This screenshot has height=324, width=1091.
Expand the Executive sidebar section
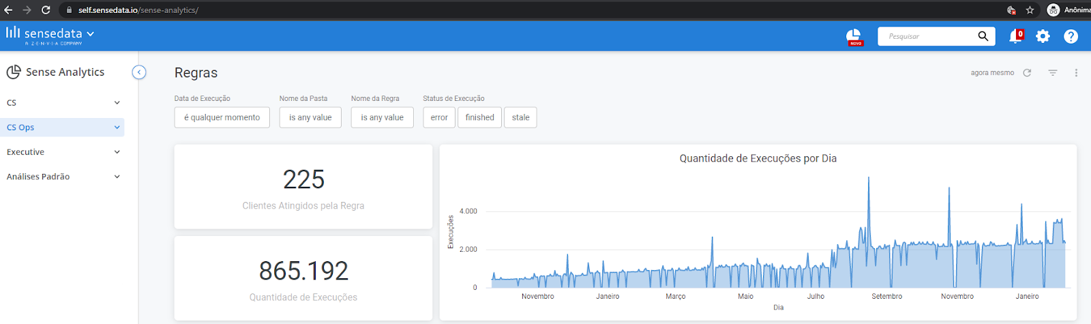tap(63, 152)
